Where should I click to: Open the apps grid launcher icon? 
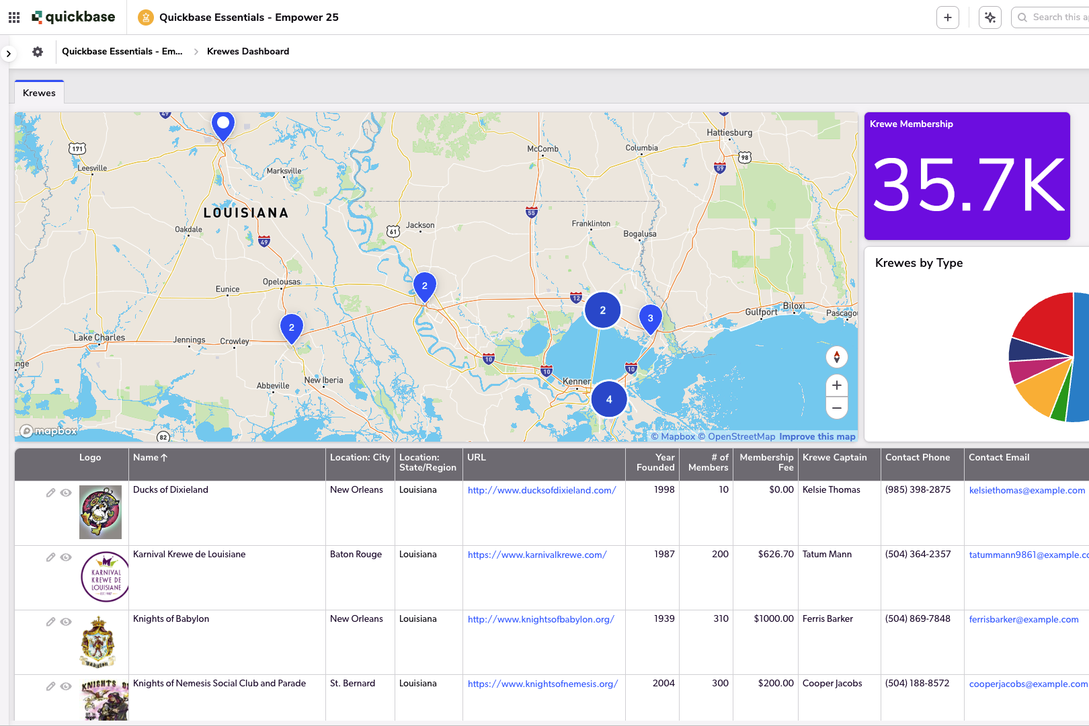pos(14,17)
